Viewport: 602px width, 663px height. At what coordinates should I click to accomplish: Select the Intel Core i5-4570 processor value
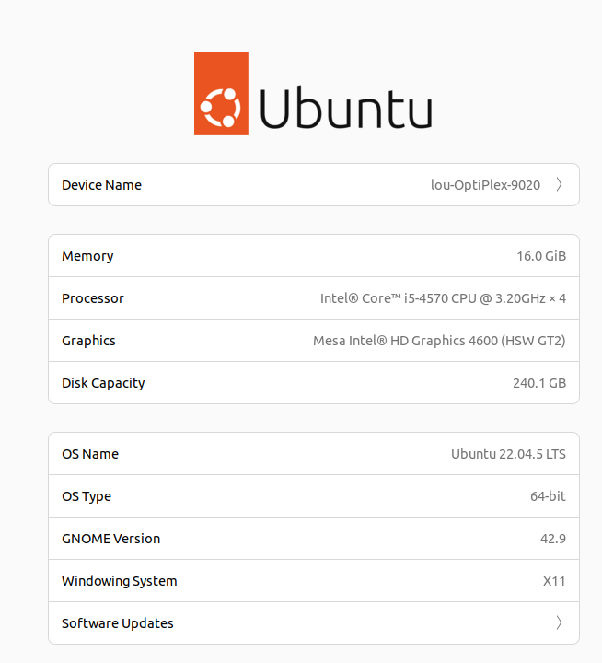[443, 298]
